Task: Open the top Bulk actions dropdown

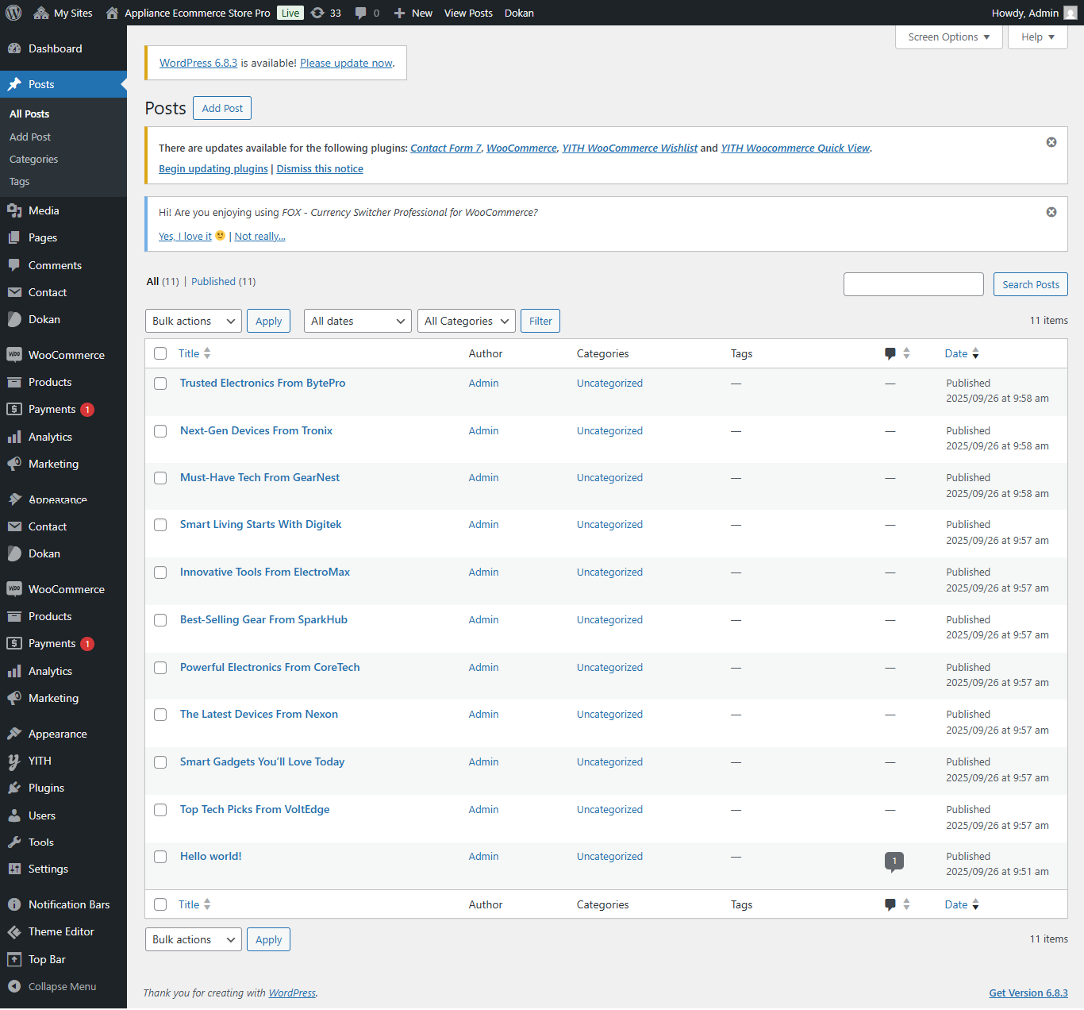Action: [194, 321]
